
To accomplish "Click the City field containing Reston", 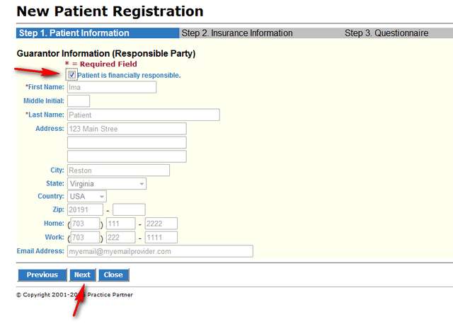I will (118, 170).
